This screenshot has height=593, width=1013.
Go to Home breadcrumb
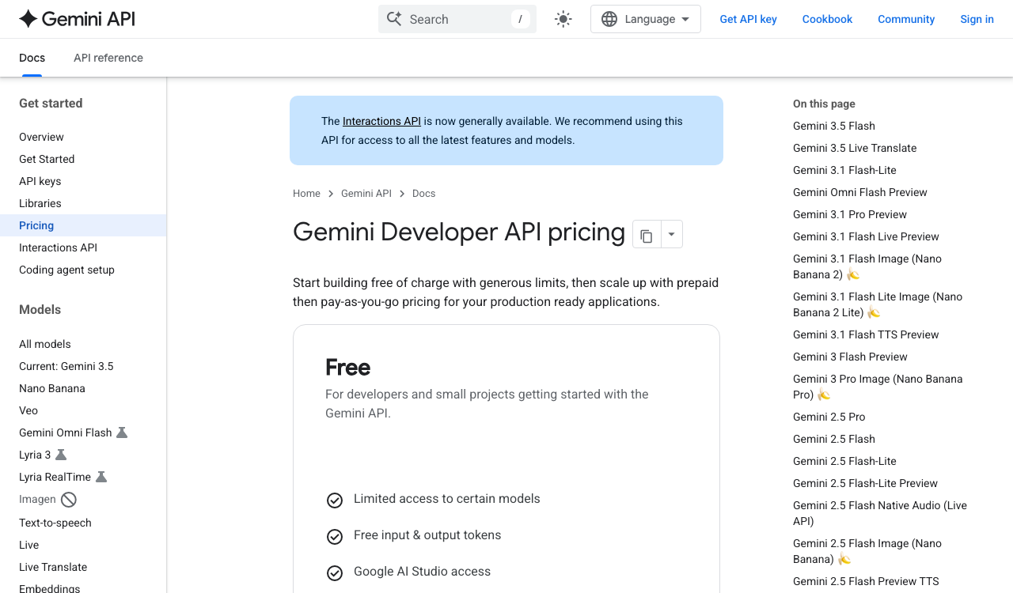click(x=306, y=193)
